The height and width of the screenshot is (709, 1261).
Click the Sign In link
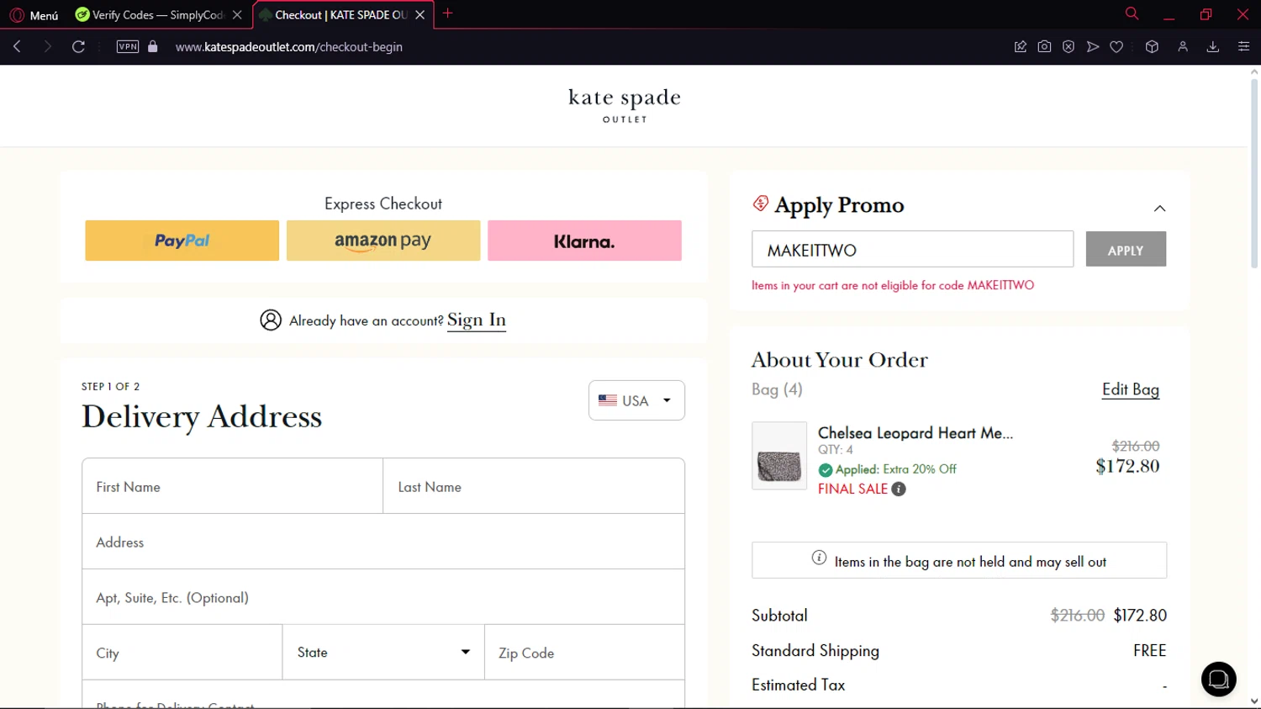(x=477, y=320)
